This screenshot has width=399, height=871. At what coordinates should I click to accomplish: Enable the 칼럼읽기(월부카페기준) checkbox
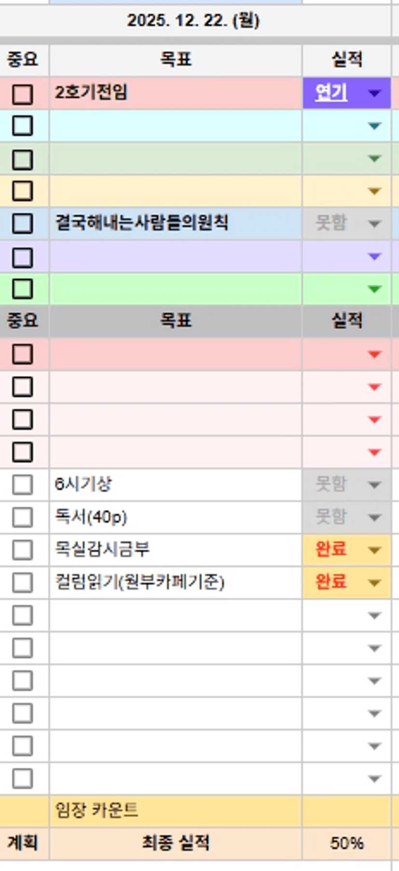pyautogui.click(x=22, y=582)
